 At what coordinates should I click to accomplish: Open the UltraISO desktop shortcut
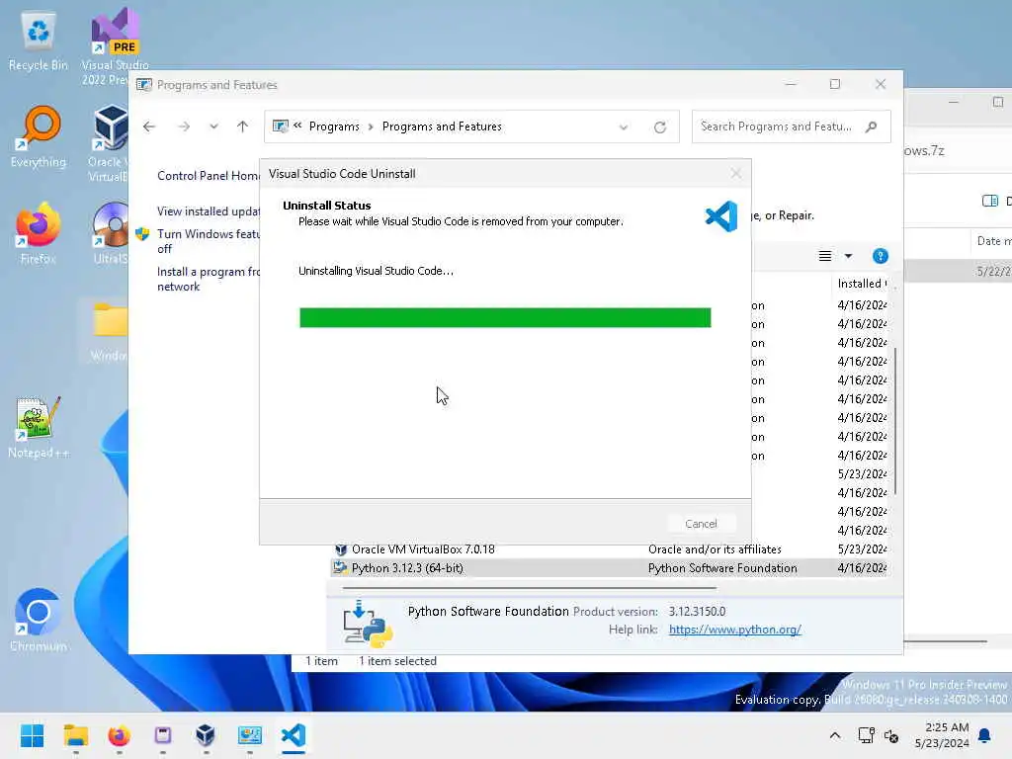coord(111,233)
